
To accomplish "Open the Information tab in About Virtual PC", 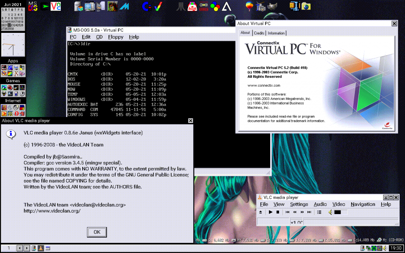I will [x=276, y=33].
